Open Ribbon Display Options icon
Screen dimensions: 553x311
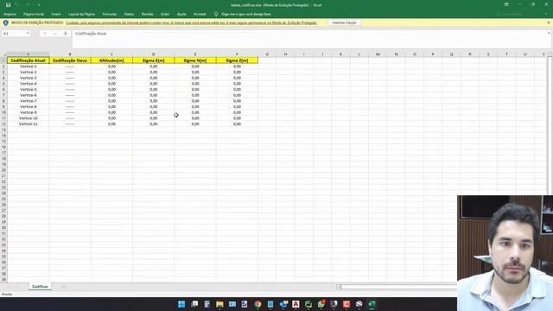[x=506, y=4]
